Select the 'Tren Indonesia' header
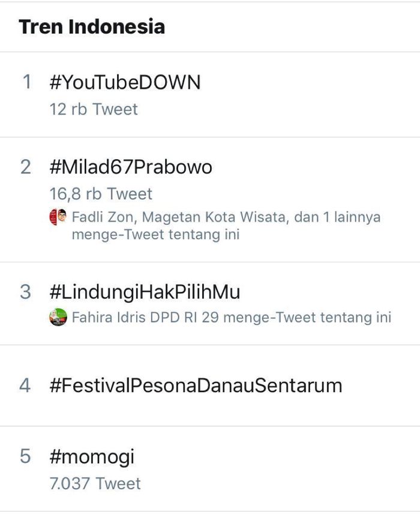420x529 pixels. click(x=92, y=26)
